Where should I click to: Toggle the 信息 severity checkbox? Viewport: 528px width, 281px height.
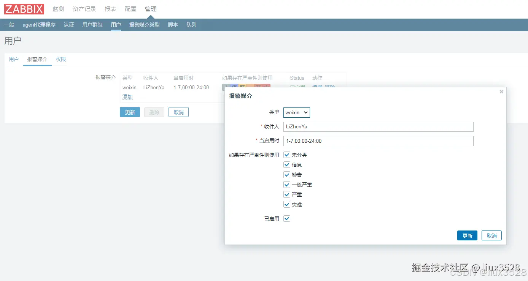(x=287, y=165)
